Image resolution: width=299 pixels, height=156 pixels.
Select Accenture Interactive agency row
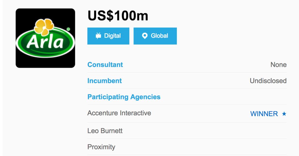point(187,114)
